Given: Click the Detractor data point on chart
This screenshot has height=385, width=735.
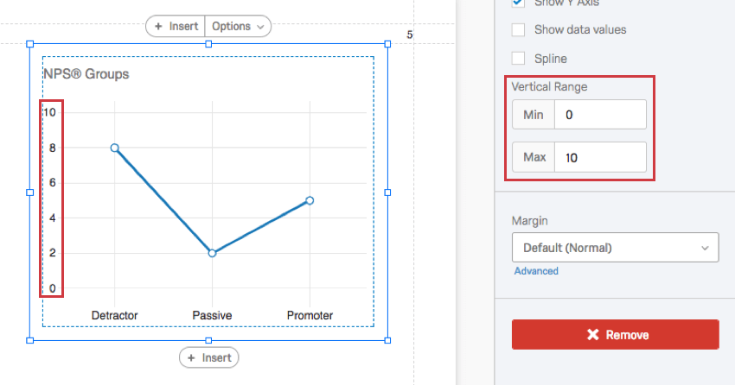Looking at the screenshot, I should (x=115, y=148).
